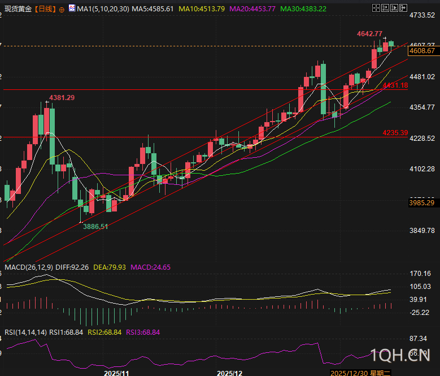The width and height of the screenshot is (440, 376).
Task: Click the 3985.29 price axis tag
Action: [x=423, y=203]
